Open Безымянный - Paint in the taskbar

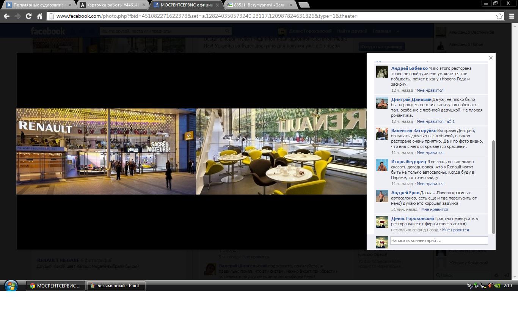point(116,286)
